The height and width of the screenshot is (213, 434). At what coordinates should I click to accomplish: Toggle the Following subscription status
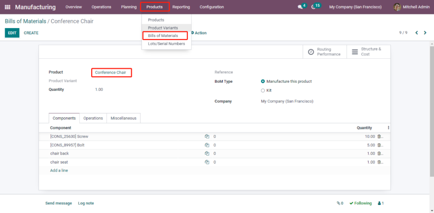point(360,203)
